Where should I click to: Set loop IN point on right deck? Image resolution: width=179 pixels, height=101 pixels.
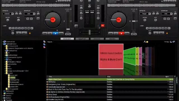pyautogui.click(x=156, y=33)
